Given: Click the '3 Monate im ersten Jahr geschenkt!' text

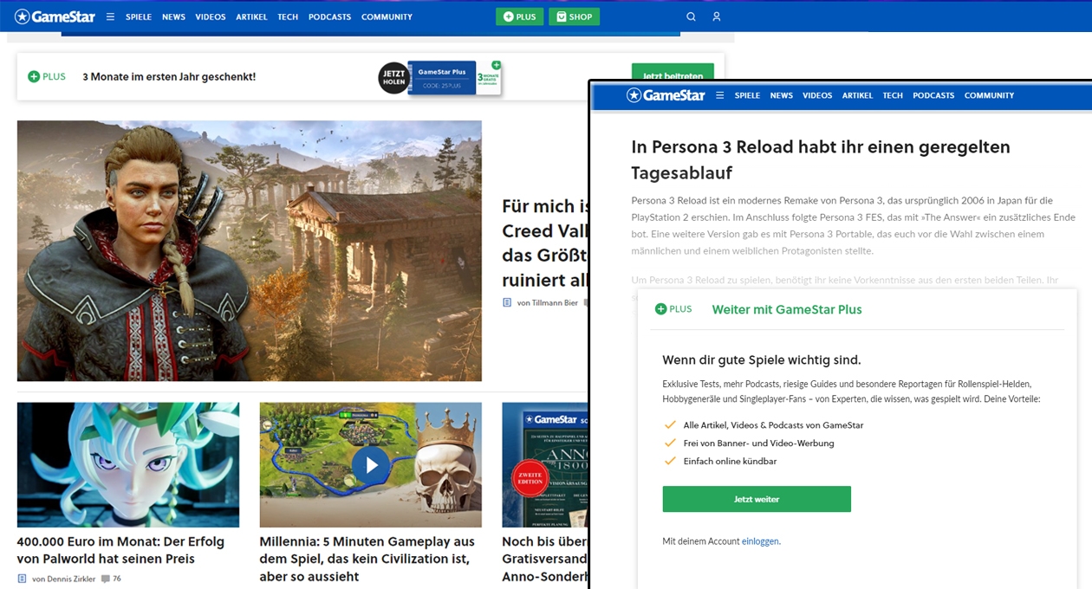Looking at the screenshot, I should click(x=169, y=77).
